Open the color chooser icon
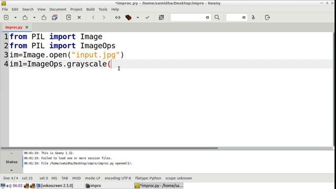The height and width of the screenshot is (189, 336). [x=161, y=17]
